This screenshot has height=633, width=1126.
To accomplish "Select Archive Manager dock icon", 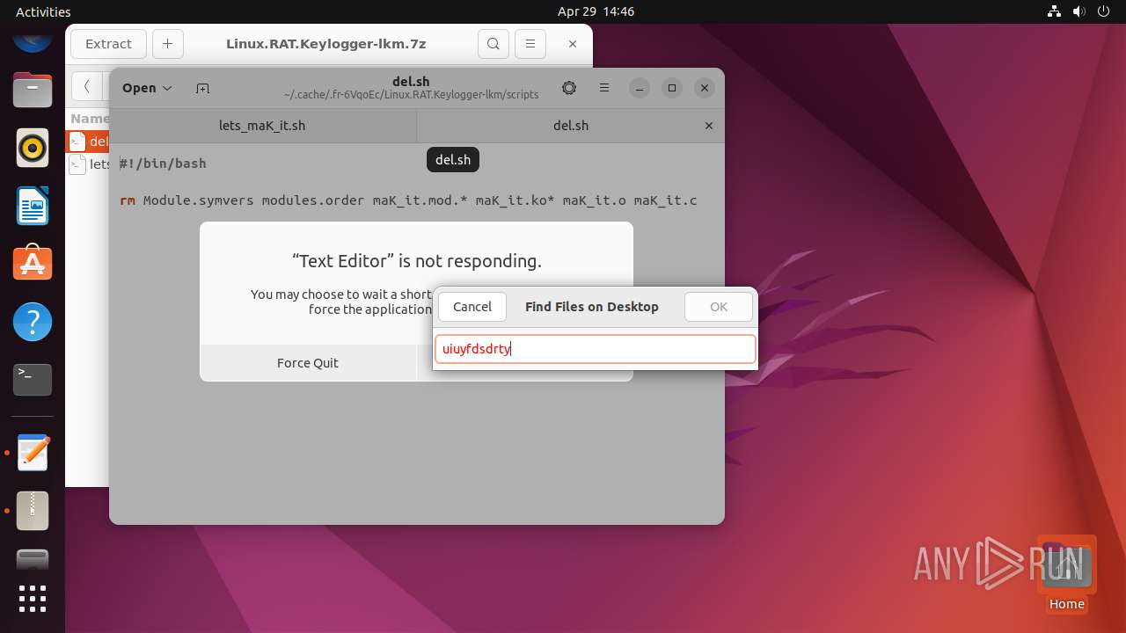I will coord(33,510).
